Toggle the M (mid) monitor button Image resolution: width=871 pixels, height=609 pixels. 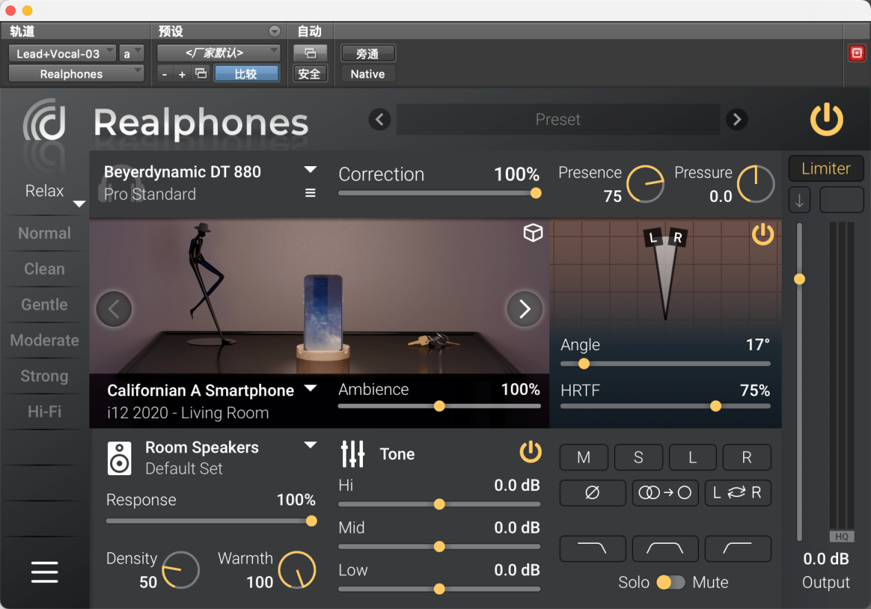(x=584, y=457)
